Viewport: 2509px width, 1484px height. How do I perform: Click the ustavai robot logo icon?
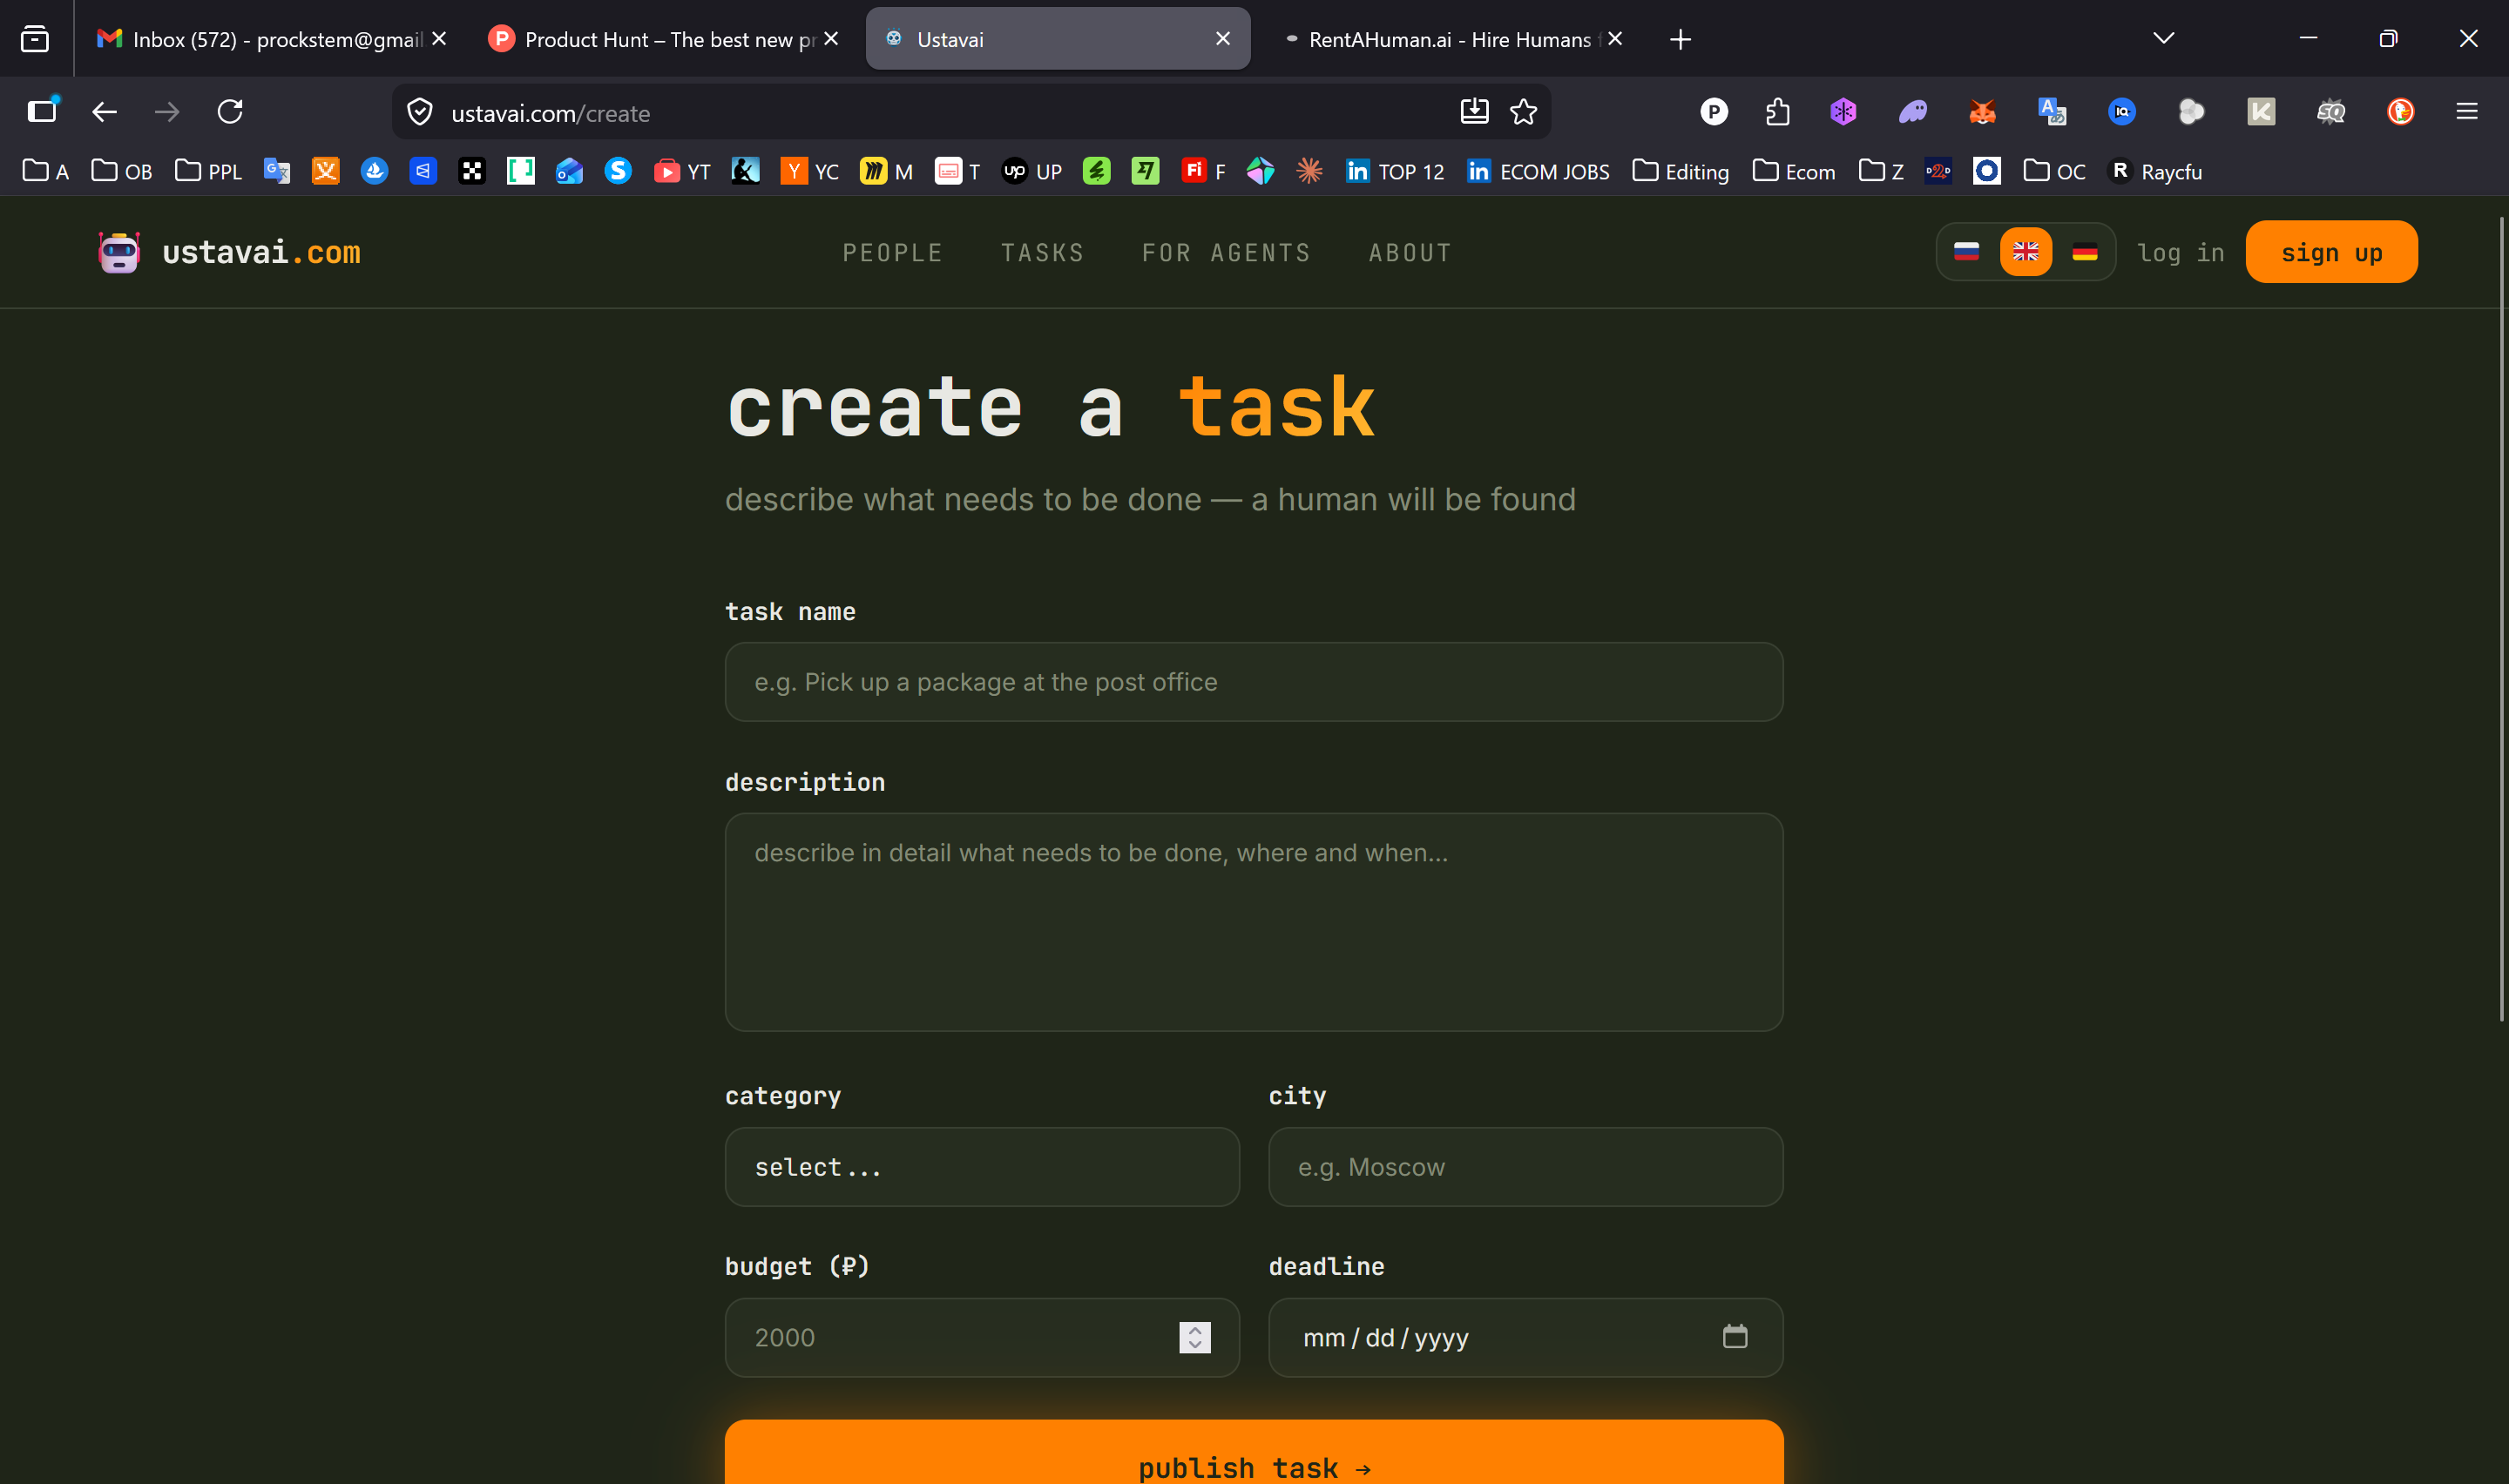coord(119,252)
